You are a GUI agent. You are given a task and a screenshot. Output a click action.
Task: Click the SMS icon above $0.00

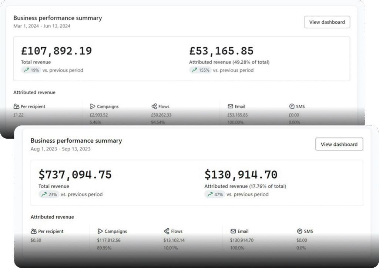click(x=300, y=231)
